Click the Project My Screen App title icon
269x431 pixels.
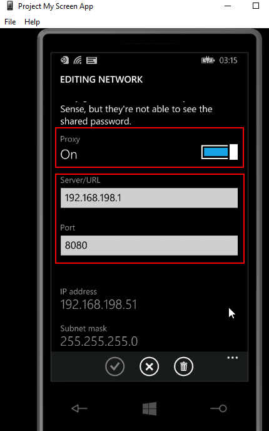click(x=10, y=6)
